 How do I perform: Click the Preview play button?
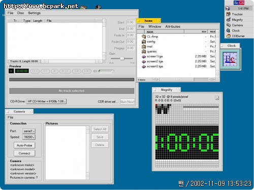click(x=65, y=71)
